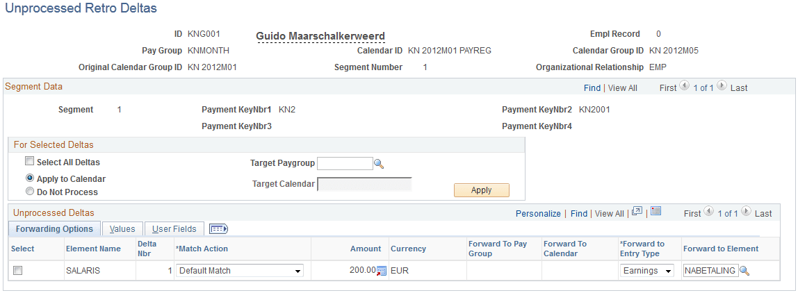The height and width of the screenshot is (293, 798).
Task: Tick Select checkbox for SALARIS row
Action: pyautogui.click(x=18, y=271)
